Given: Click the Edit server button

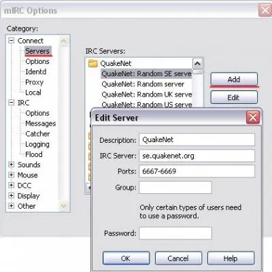Looking at the screenshot, I should click(x=234, y=97).
